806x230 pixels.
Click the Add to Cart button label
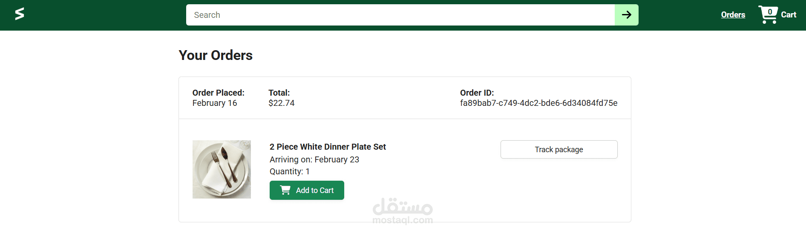tap(315, 190)
